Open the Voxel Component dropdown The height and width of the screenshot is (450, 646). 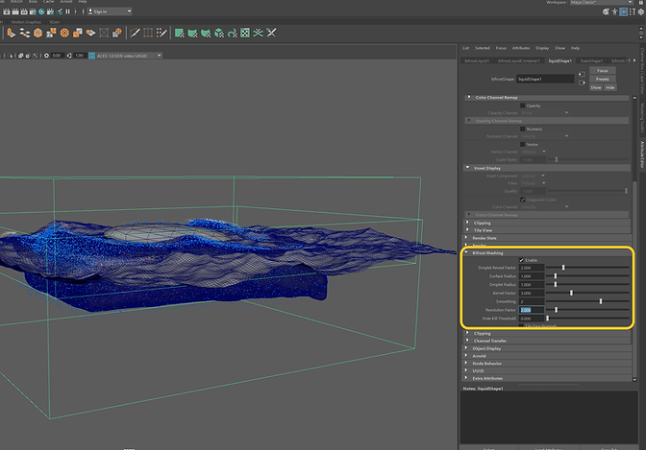(534, 176)
